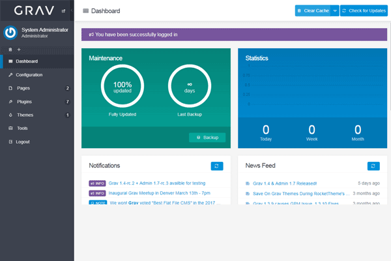The width and height of the screenshot is (391, 261).
Task: Open the Plugins menu item
Action: [x=24, y=102]
